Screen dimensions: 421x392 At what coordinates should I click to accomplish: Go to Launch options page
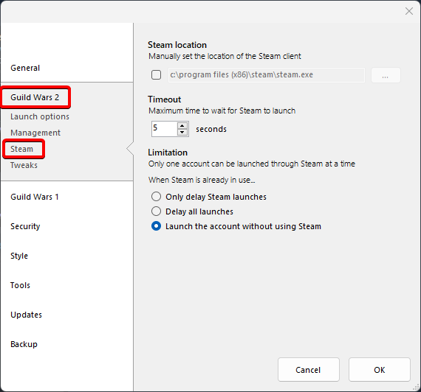tap(40, 116)
